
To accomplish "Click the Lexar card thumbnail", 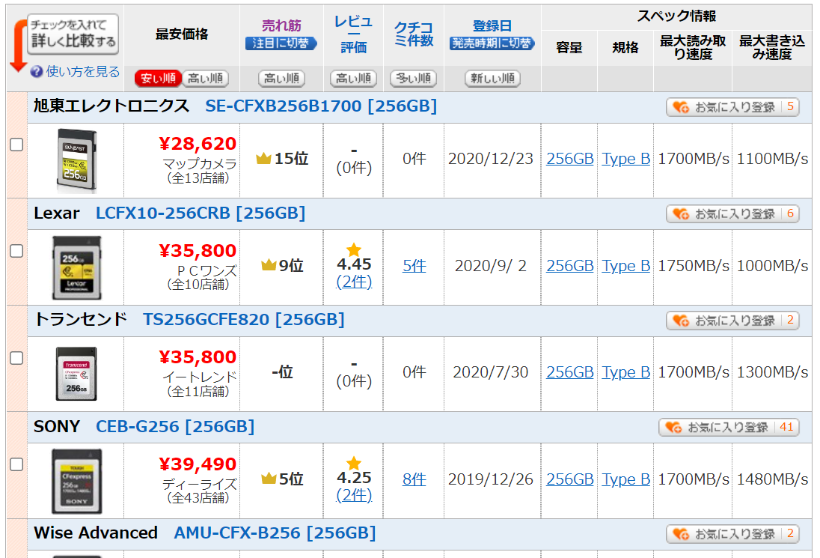I will [x=76, y=267].
